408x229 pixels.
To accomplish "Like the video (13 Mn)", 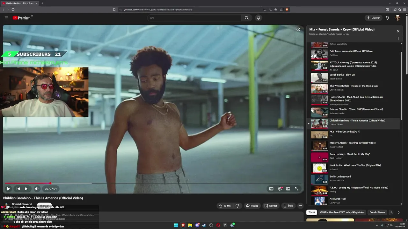I will point(225,206).
